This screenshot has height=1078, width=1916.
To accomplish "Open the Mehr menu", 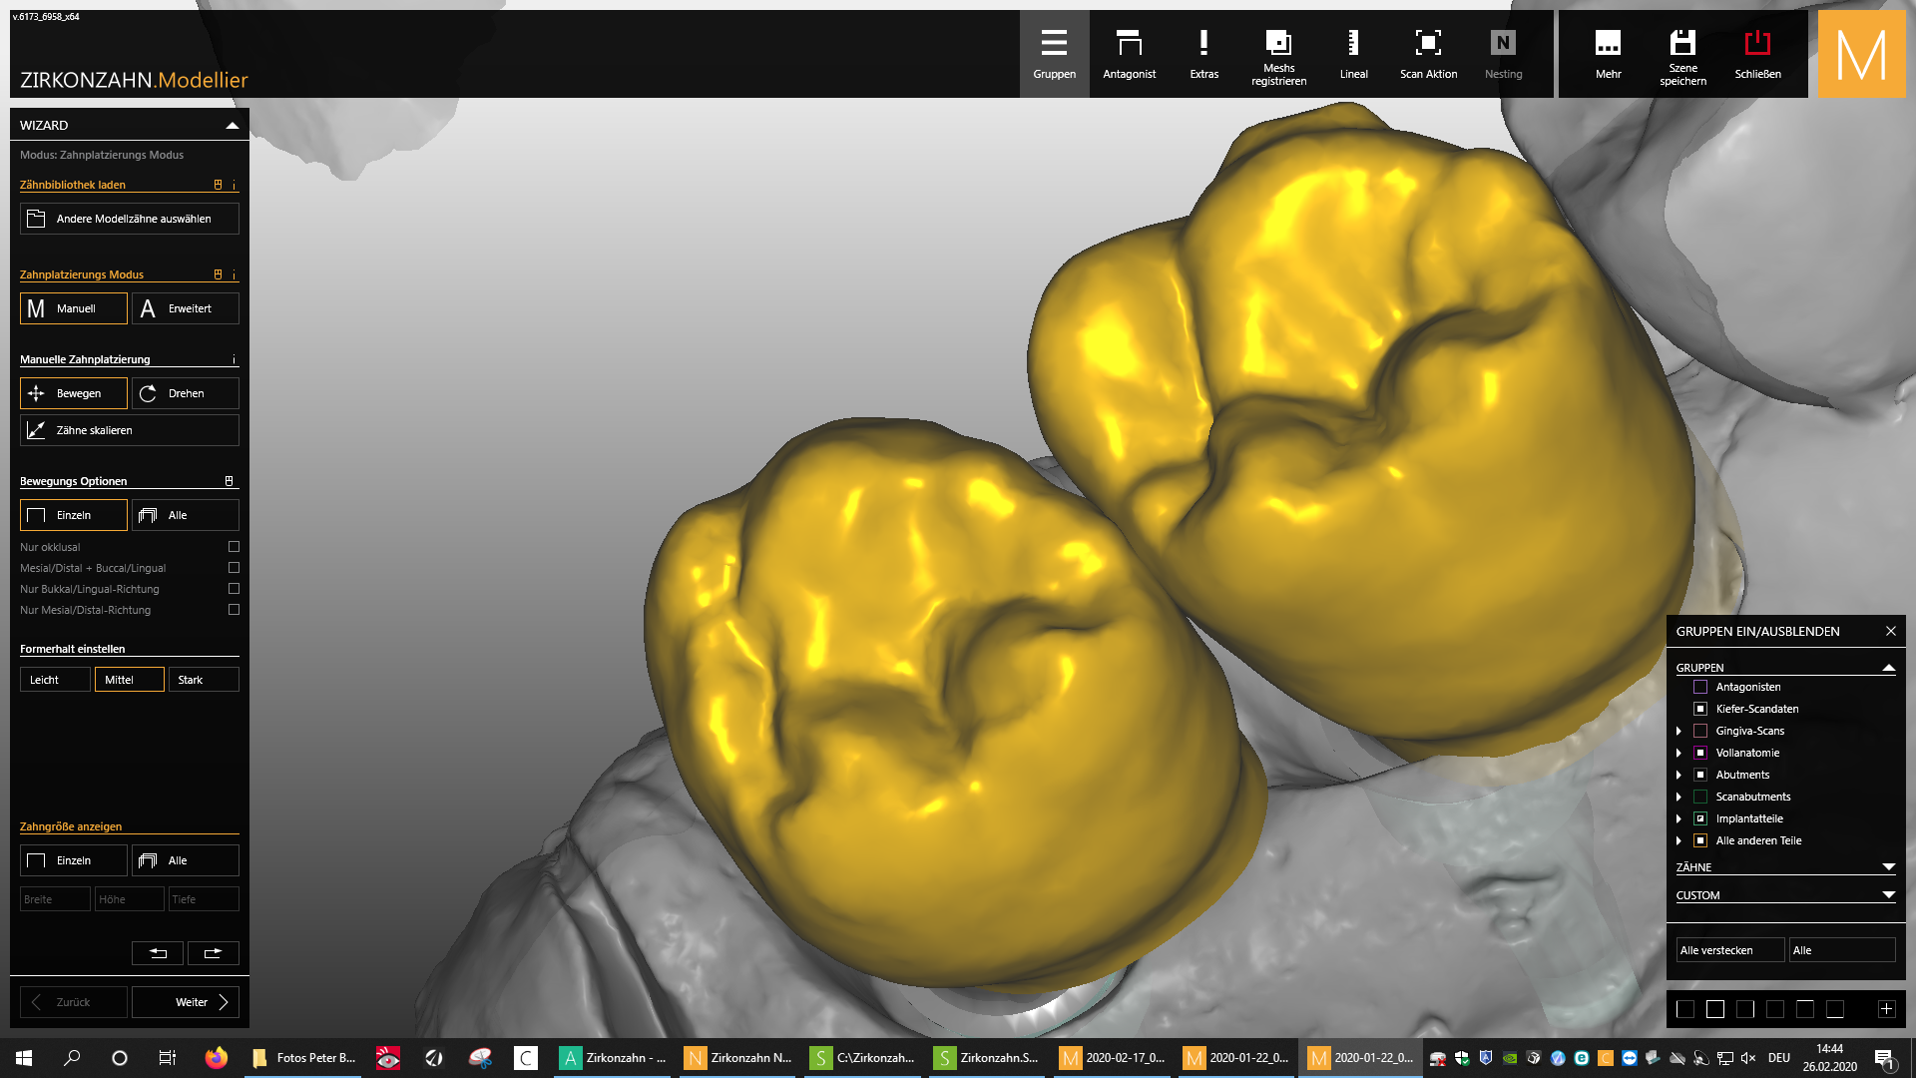I will 1608,54.
